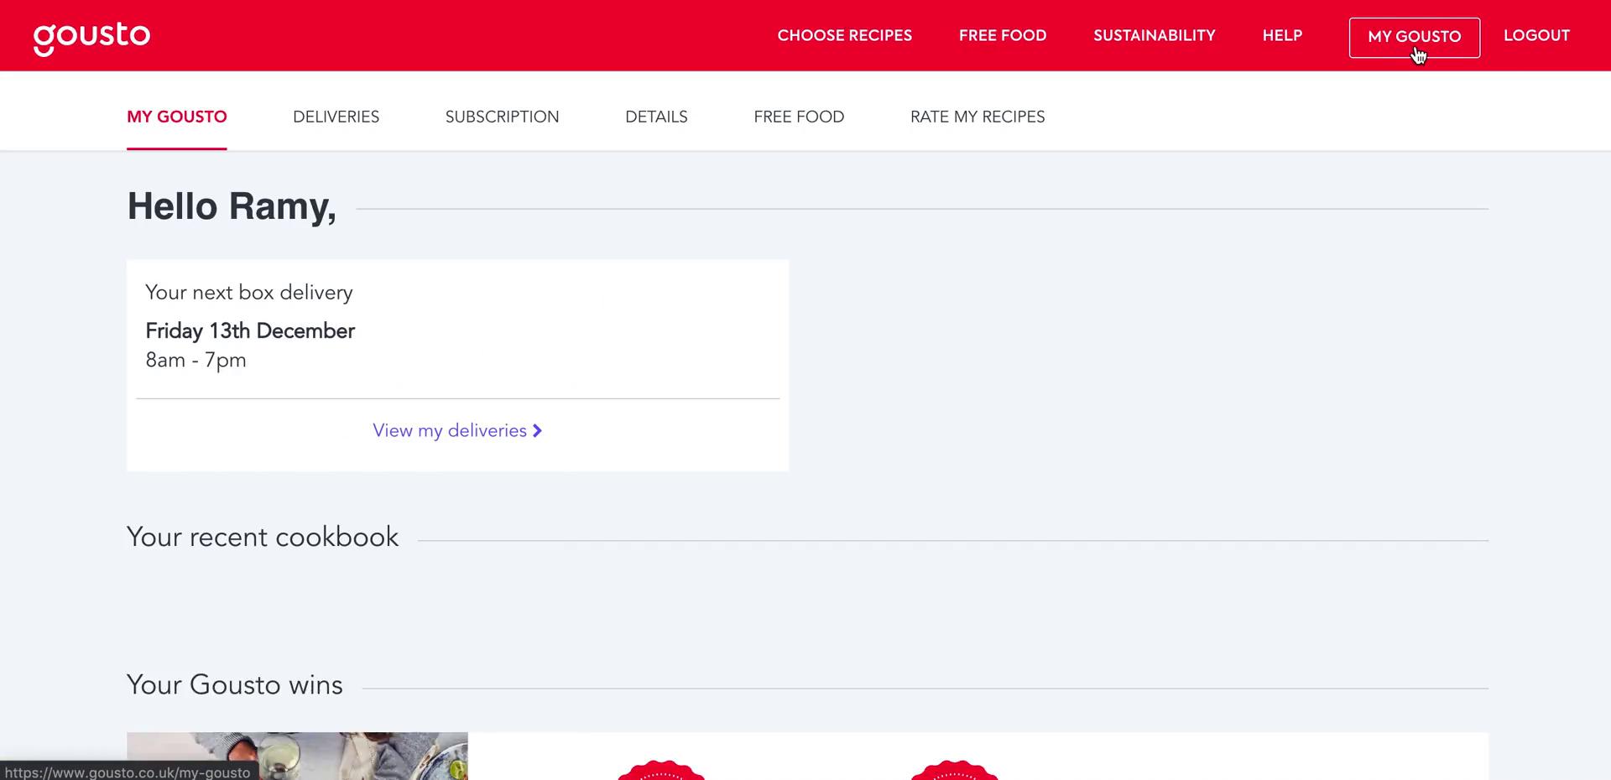The height and width of the screenshot is (780, 1611).
Task: Open Choose Recipes in top navigation
Action: coord(844,35)
